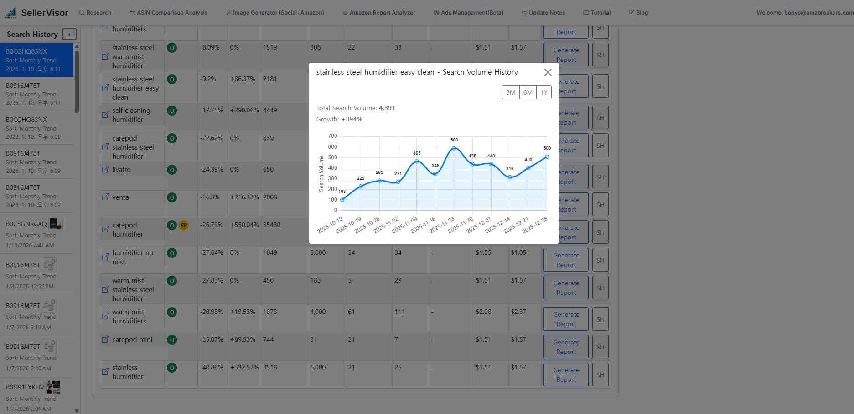Click the green O indicator for livatro
The image size is (854, 414).
[172, 169]
